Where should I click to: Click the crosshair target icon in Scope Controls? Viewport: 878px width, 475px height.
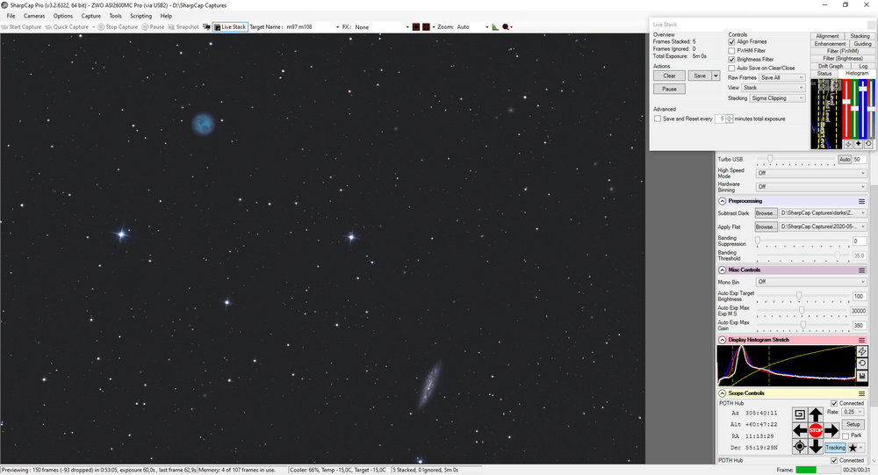800,446
